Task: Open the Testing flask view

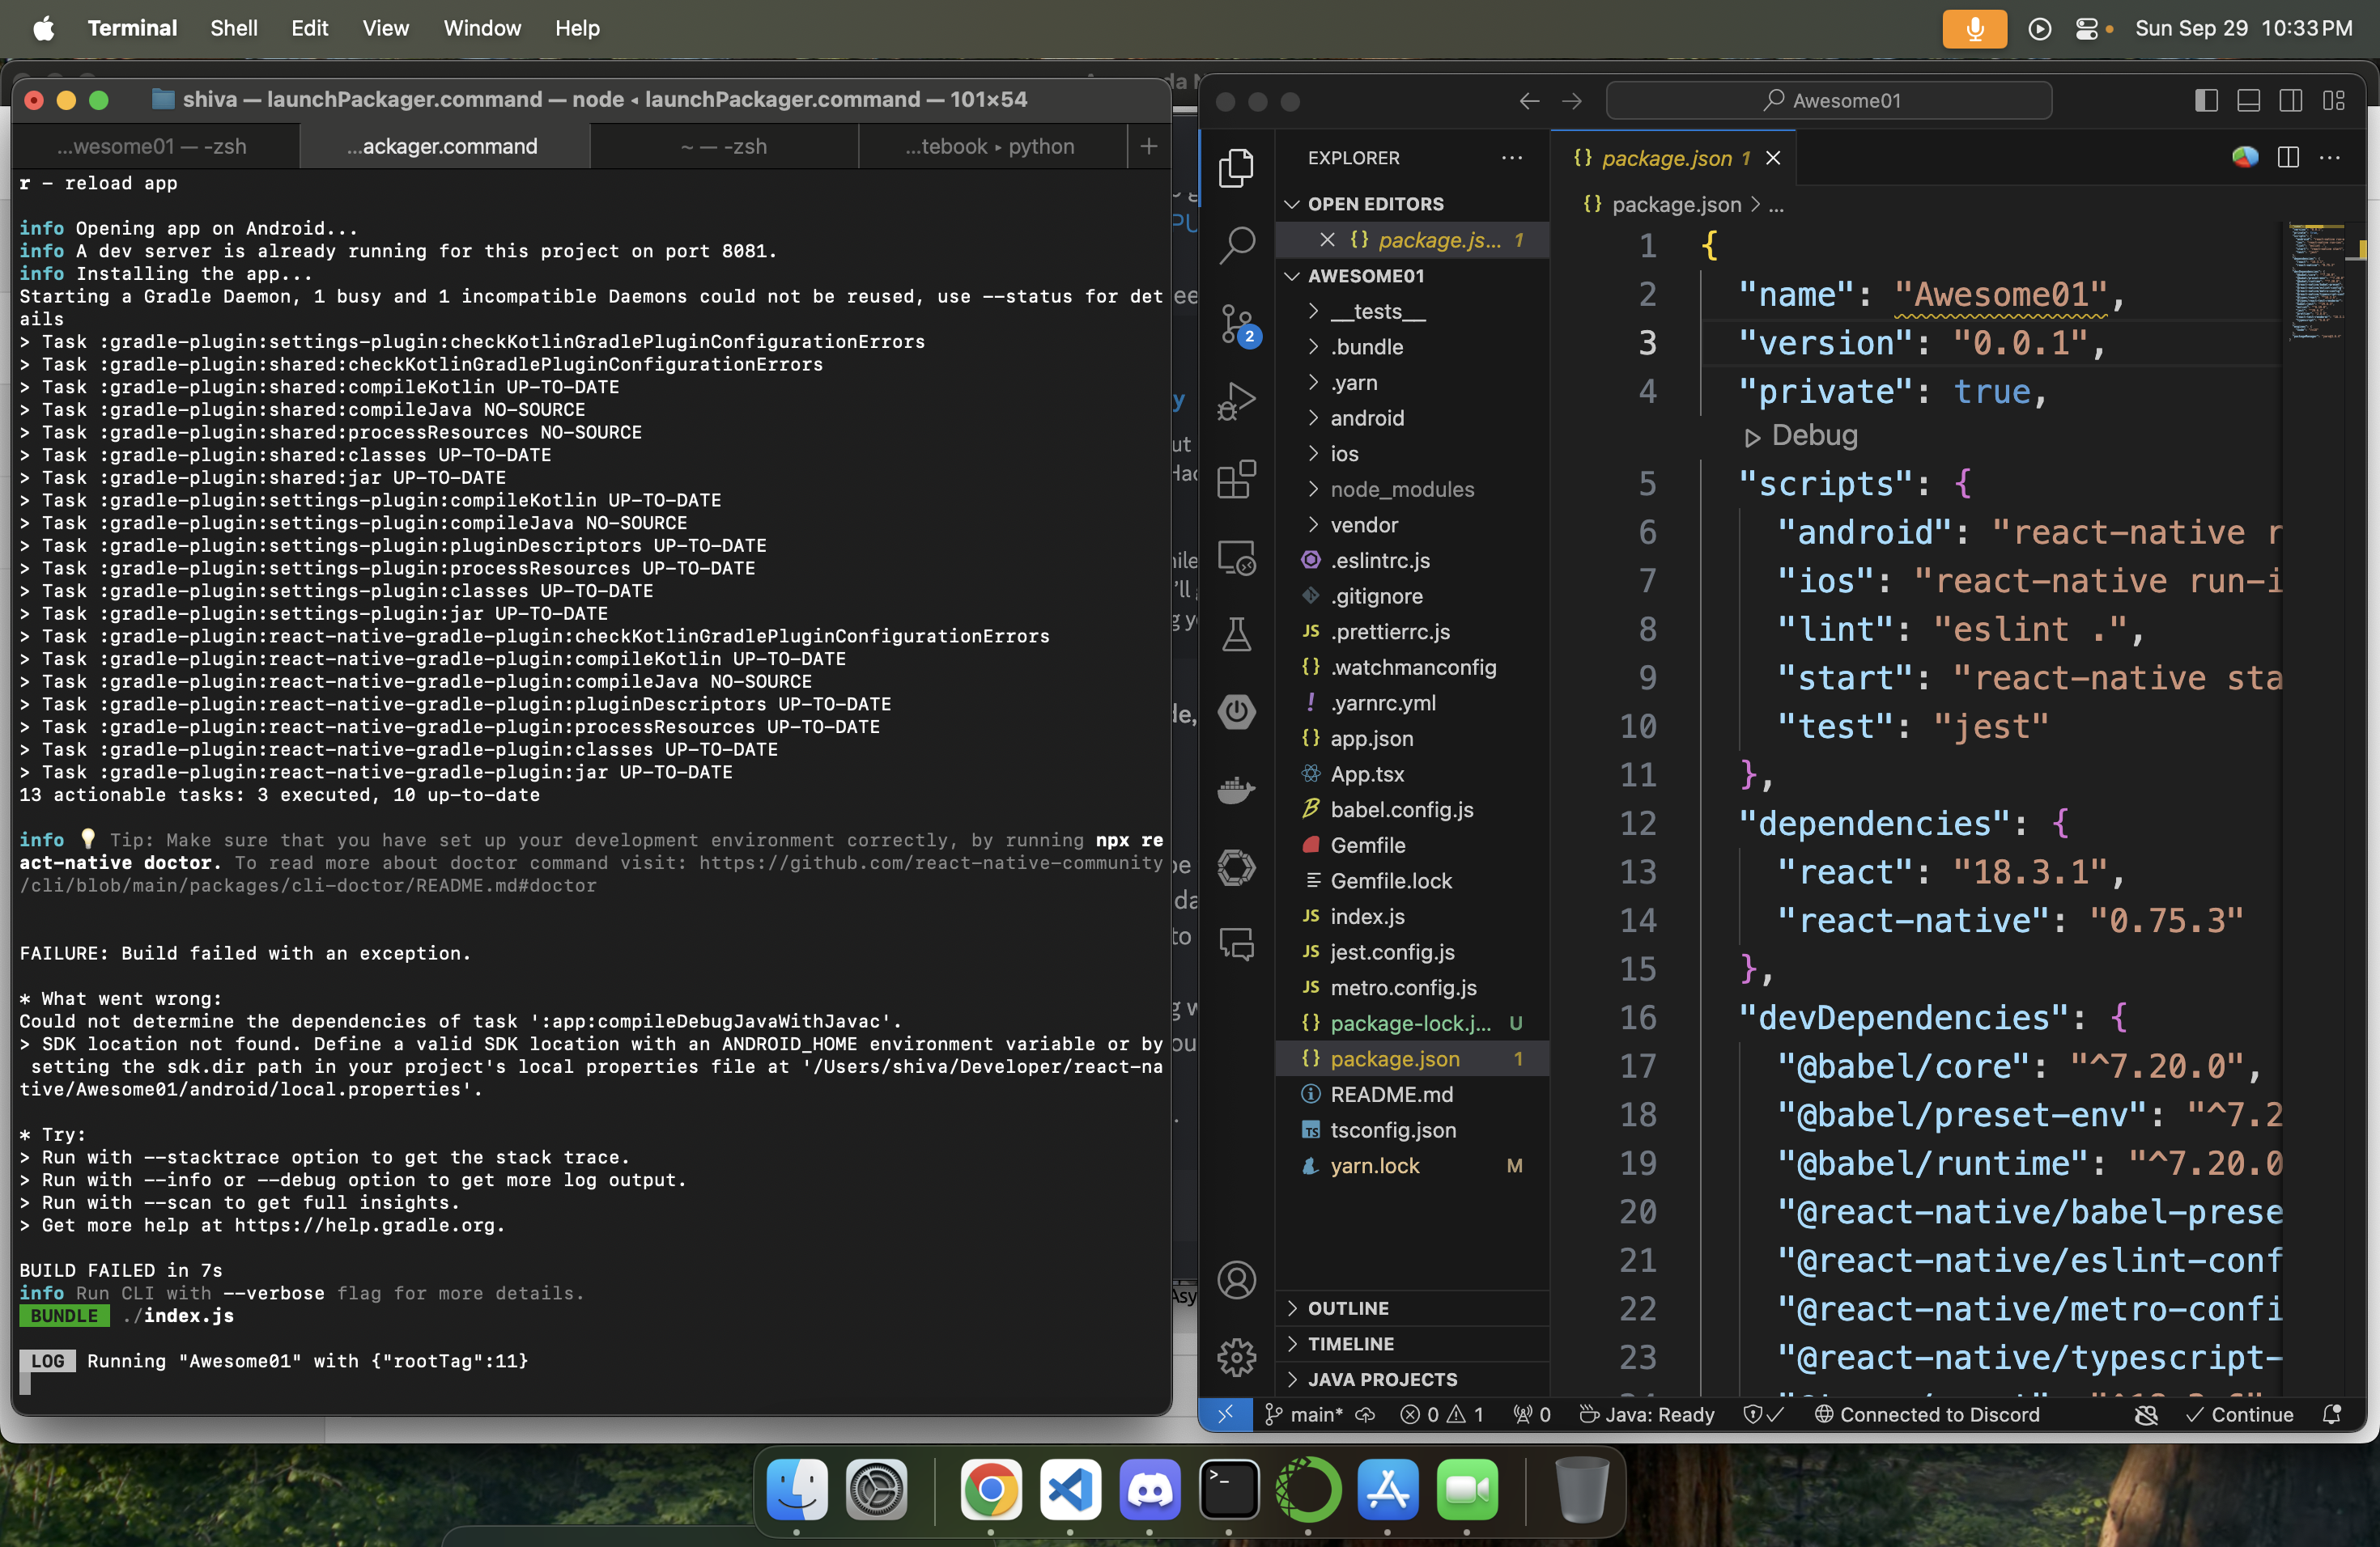Action: point(1236,634)
